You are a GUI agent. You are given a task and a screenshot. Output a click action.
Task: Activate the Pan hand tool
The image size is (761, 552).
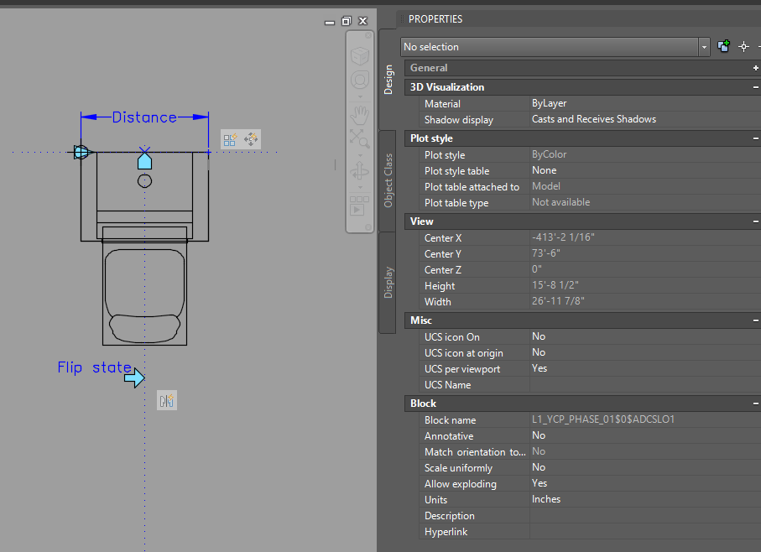click(x=360, y=115)
